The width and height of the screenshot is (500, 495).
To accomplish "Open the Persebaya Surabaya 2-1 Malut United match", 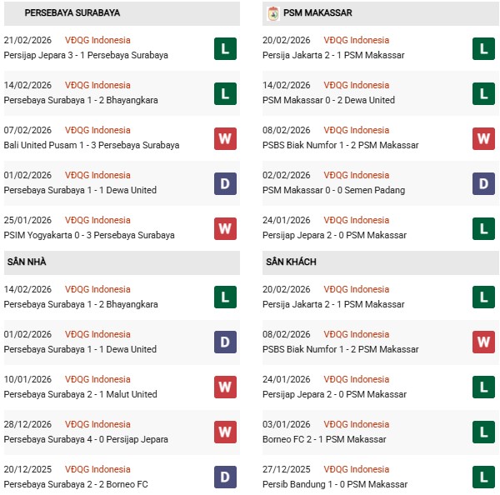I will (x=81, y=395).
